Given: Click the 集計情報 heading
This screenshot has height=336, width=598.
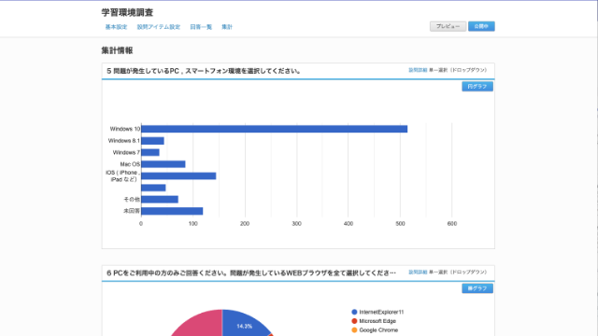Looking at the screenshot, I should [117, 50].
